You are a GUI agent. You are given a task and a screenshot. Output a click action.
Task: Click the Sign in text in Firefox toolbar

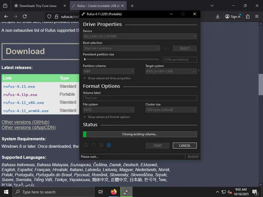click(235, 16)
